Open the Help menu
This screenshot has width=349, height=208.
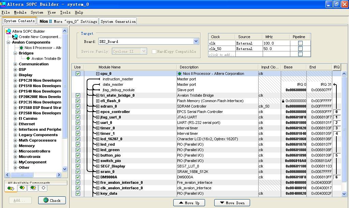[x=79, y=13]
